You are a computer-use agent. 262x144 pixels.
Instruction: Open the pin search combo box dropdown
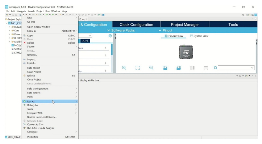click(x=252, y=68)
